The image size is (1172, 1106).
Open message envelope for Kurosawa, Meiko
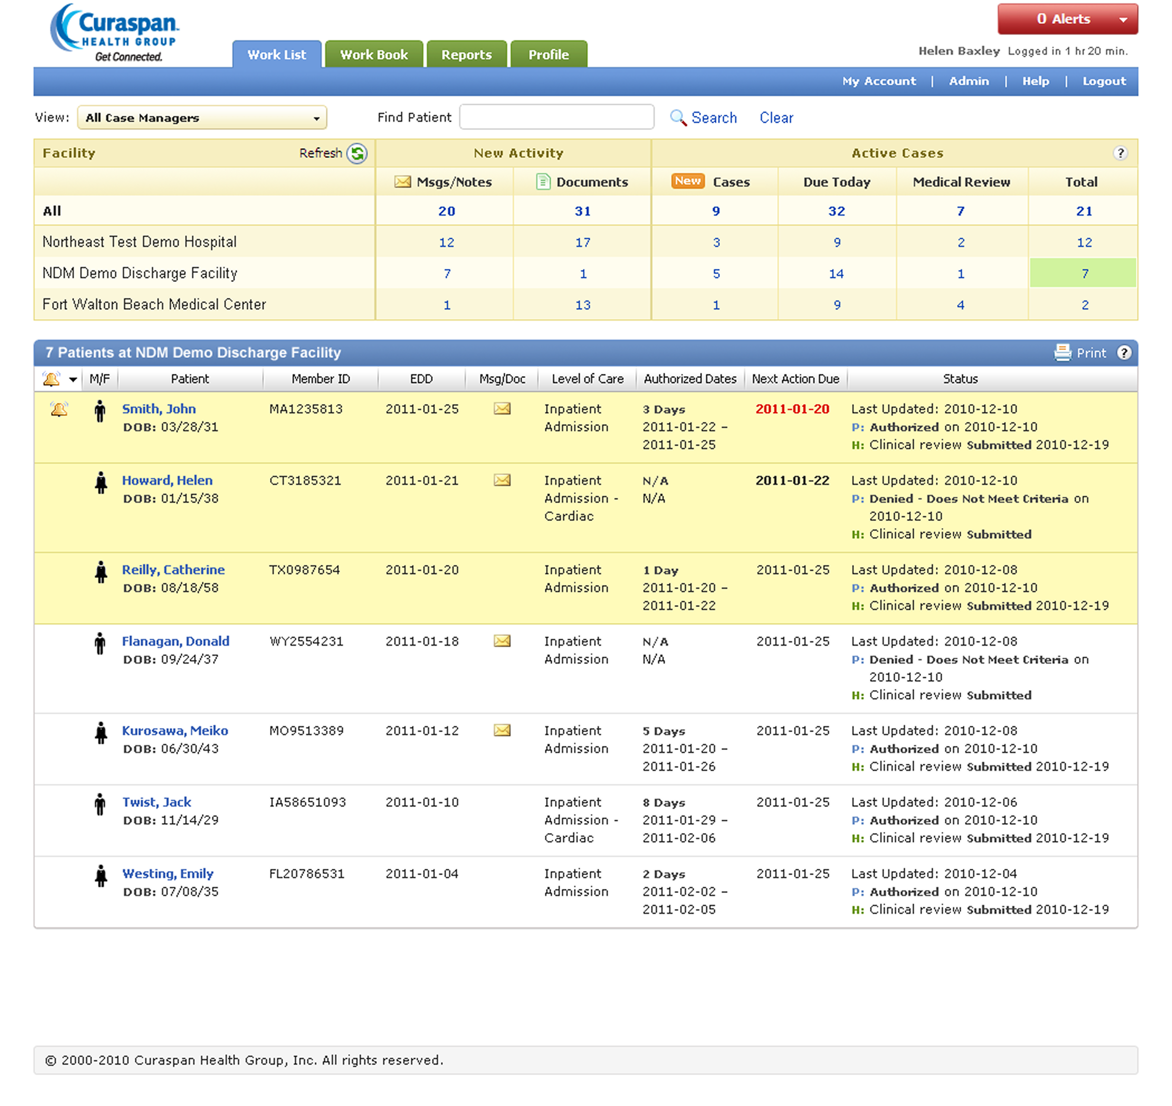502,731
